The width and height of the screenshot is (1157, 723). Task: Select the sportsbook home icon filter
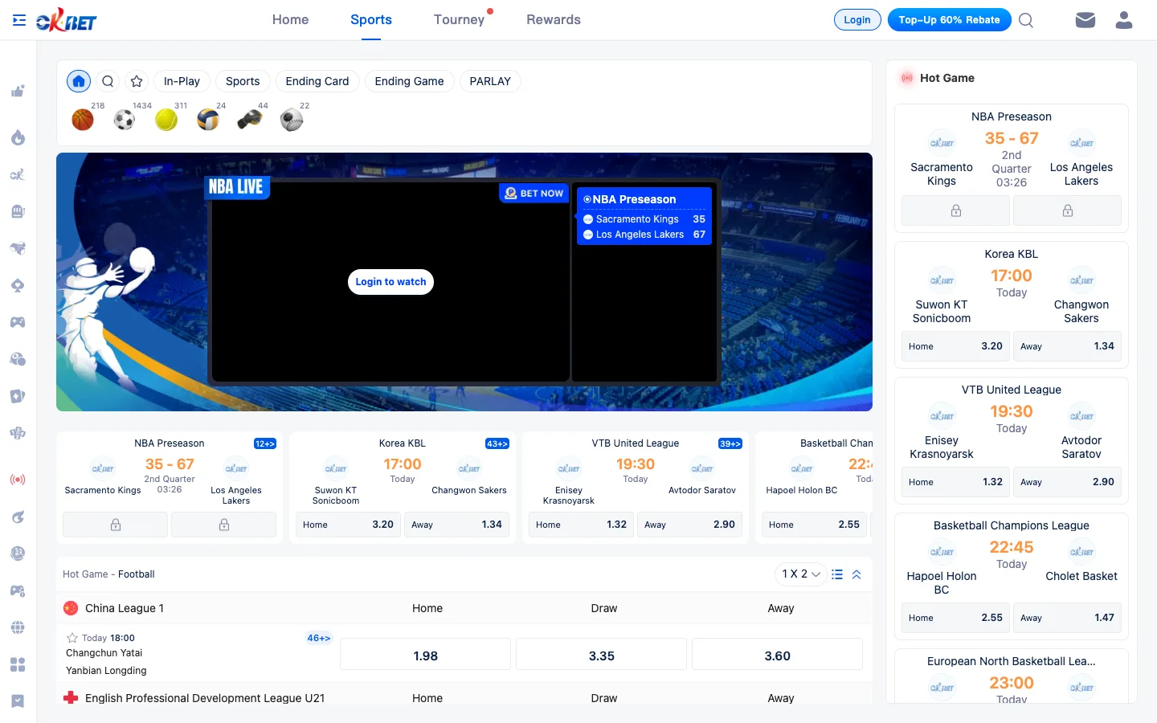pos(79,81)
